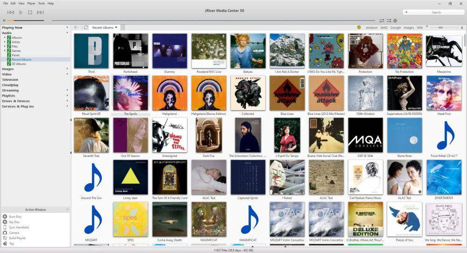Stop playback with the Stop button
Viewport: 467px width, 253px height.
pos(30,12)
